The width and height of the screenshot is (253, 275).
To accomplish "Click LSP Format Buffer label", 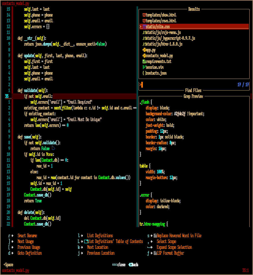I will click(x=170, y=253).
